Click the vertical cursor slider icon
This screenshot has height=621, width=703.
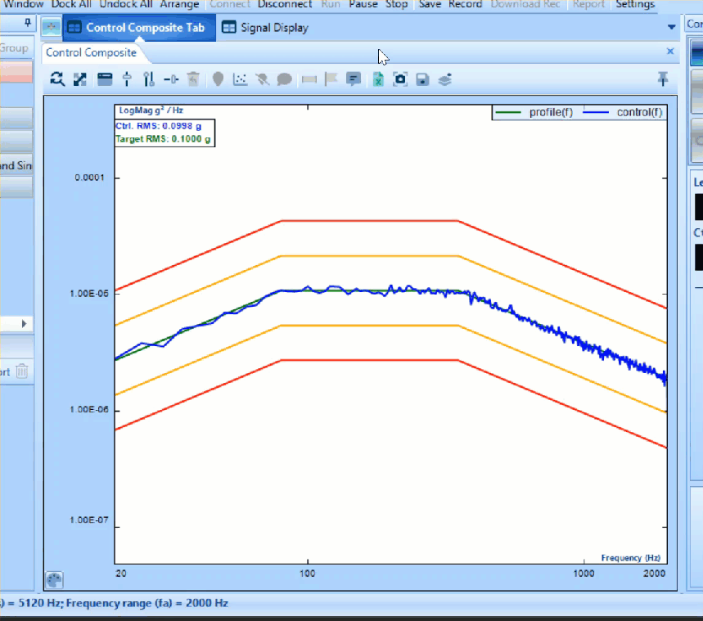tap(127, 79)
